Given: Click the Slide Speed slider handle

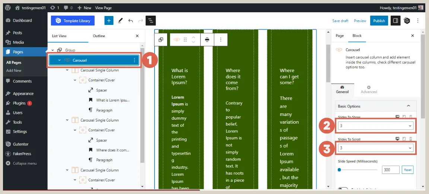Looking at the screenshot, I should point(339,170).
